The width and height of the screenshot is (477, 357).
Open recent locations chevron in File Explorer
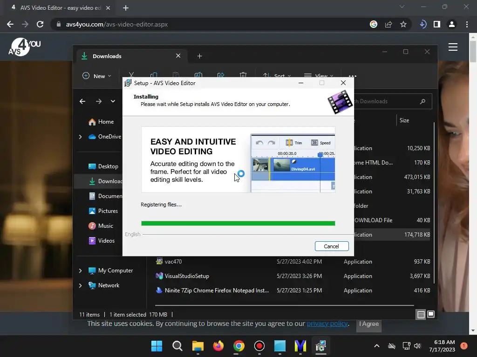[x=113, y=101]
